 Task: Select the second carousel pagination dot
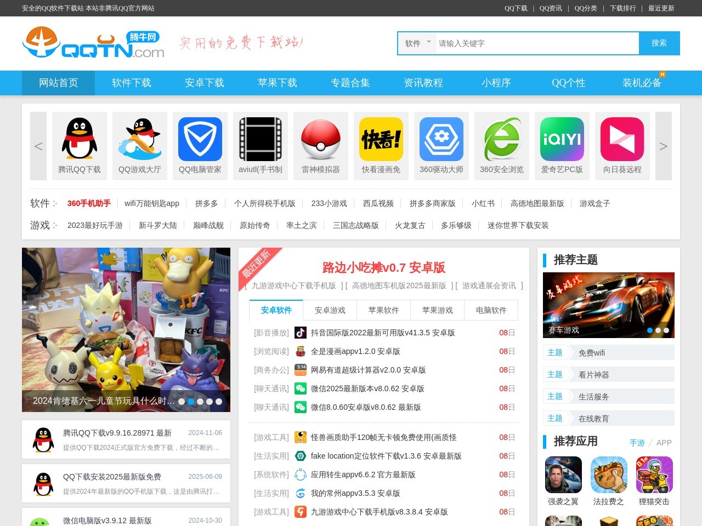click(x=191, y=402)
